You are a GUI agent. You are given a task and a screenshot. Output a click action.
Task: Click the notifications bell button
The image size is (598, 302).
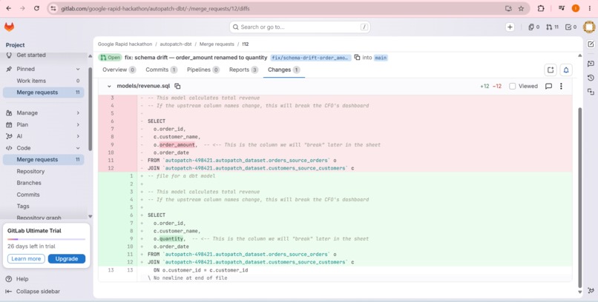point(566,70)
